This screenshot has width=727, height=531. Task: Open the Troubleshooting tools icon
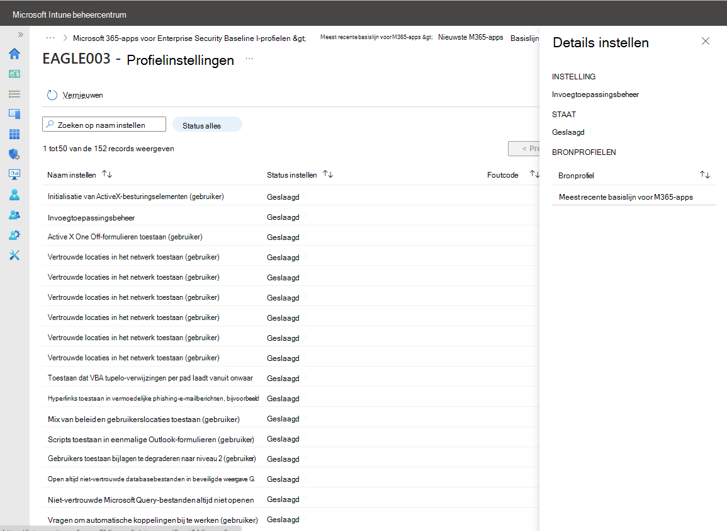point(14,255)
